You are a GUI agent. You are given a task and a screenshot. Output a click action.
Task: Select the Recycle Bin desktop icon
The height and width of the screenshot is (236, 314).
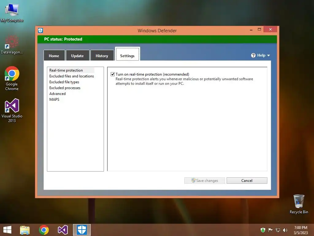(299, 204)
